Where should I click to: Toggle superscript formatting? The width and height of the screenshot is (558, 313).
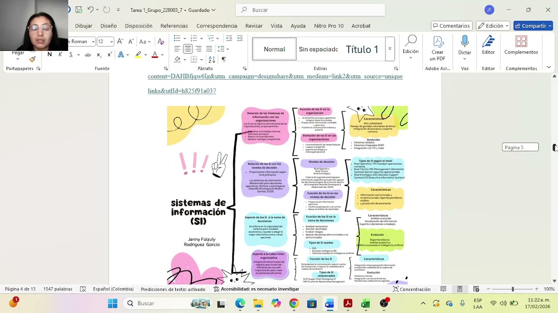[109, 54]
